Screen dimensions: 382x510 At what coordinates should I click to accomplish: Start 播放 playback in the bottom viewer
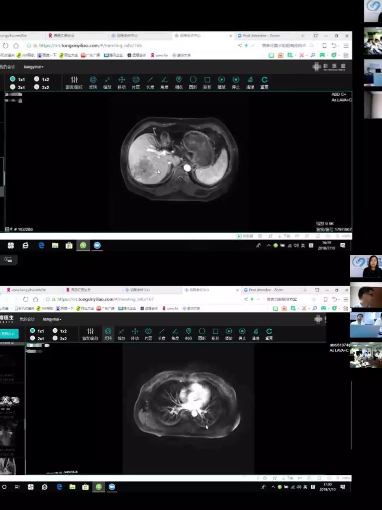point(229,334)
